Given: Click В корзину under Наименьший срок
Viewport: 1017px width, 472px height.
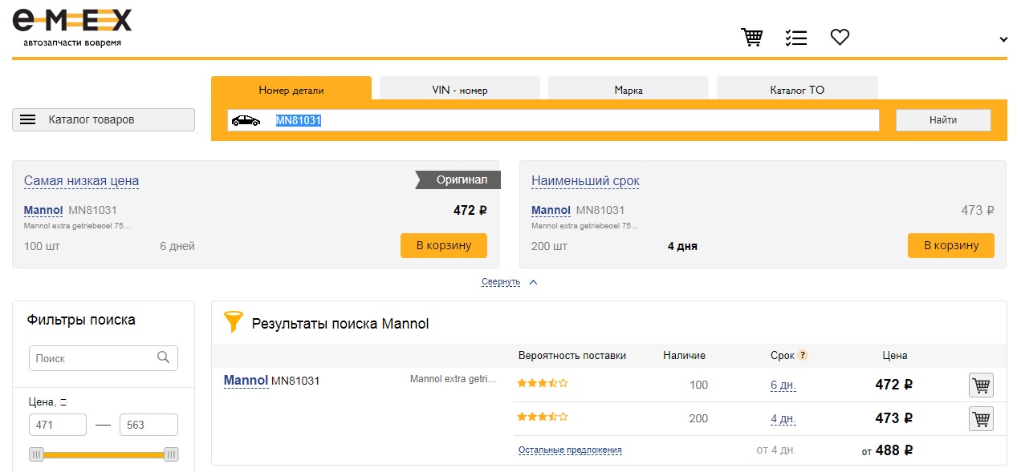Looking at the screenshot, I should pos(951,245).
